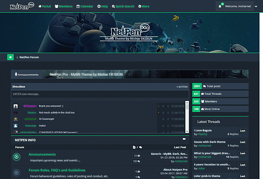Open 'Issues with Dark theme' thread

pos(210,142)
